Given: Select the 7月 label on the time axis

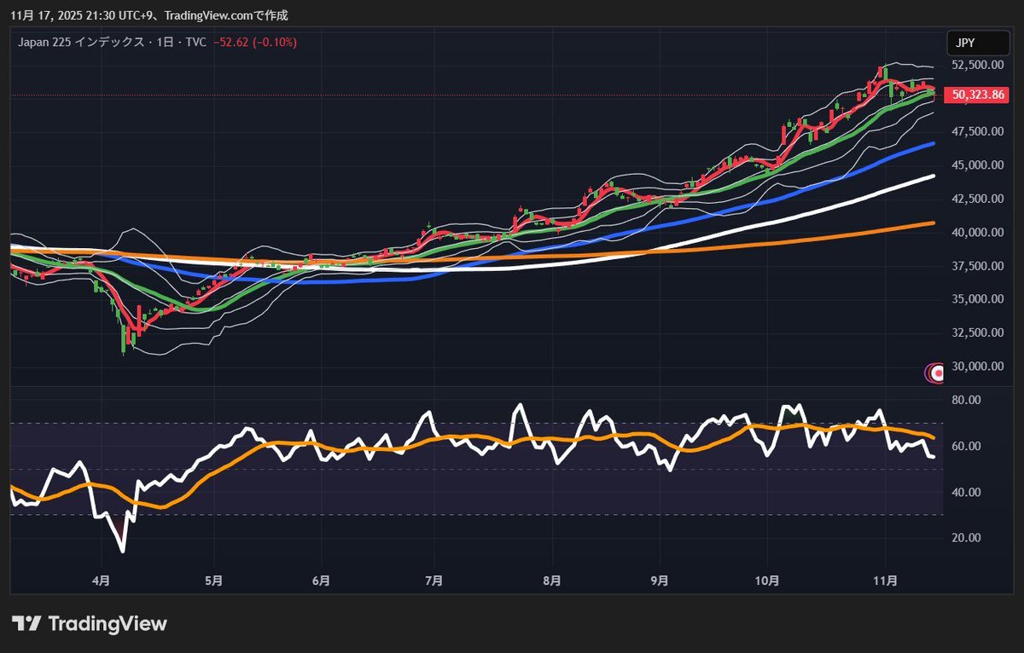Looking at the screenshot, I should point(433,581).
